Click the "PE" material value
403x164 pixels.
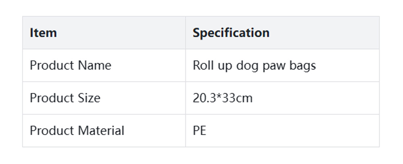click(x=199, y=131)
